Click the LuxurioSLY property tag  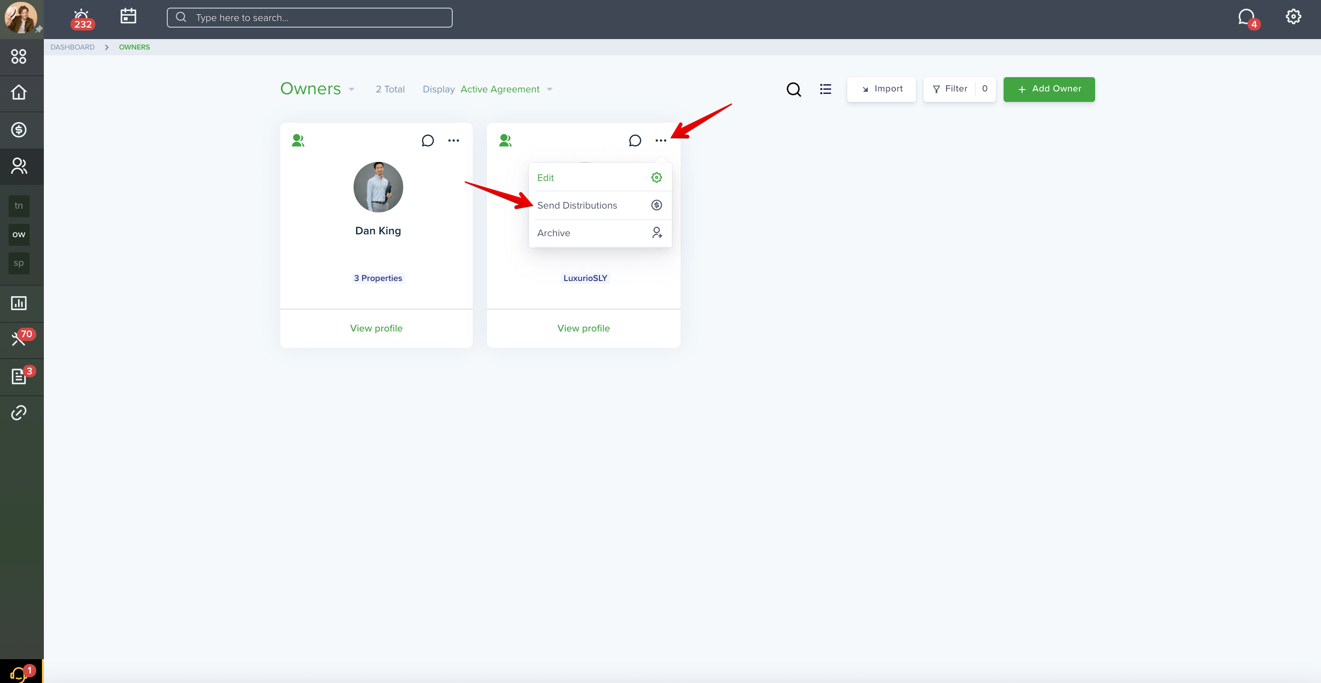[x=585, y=278]
